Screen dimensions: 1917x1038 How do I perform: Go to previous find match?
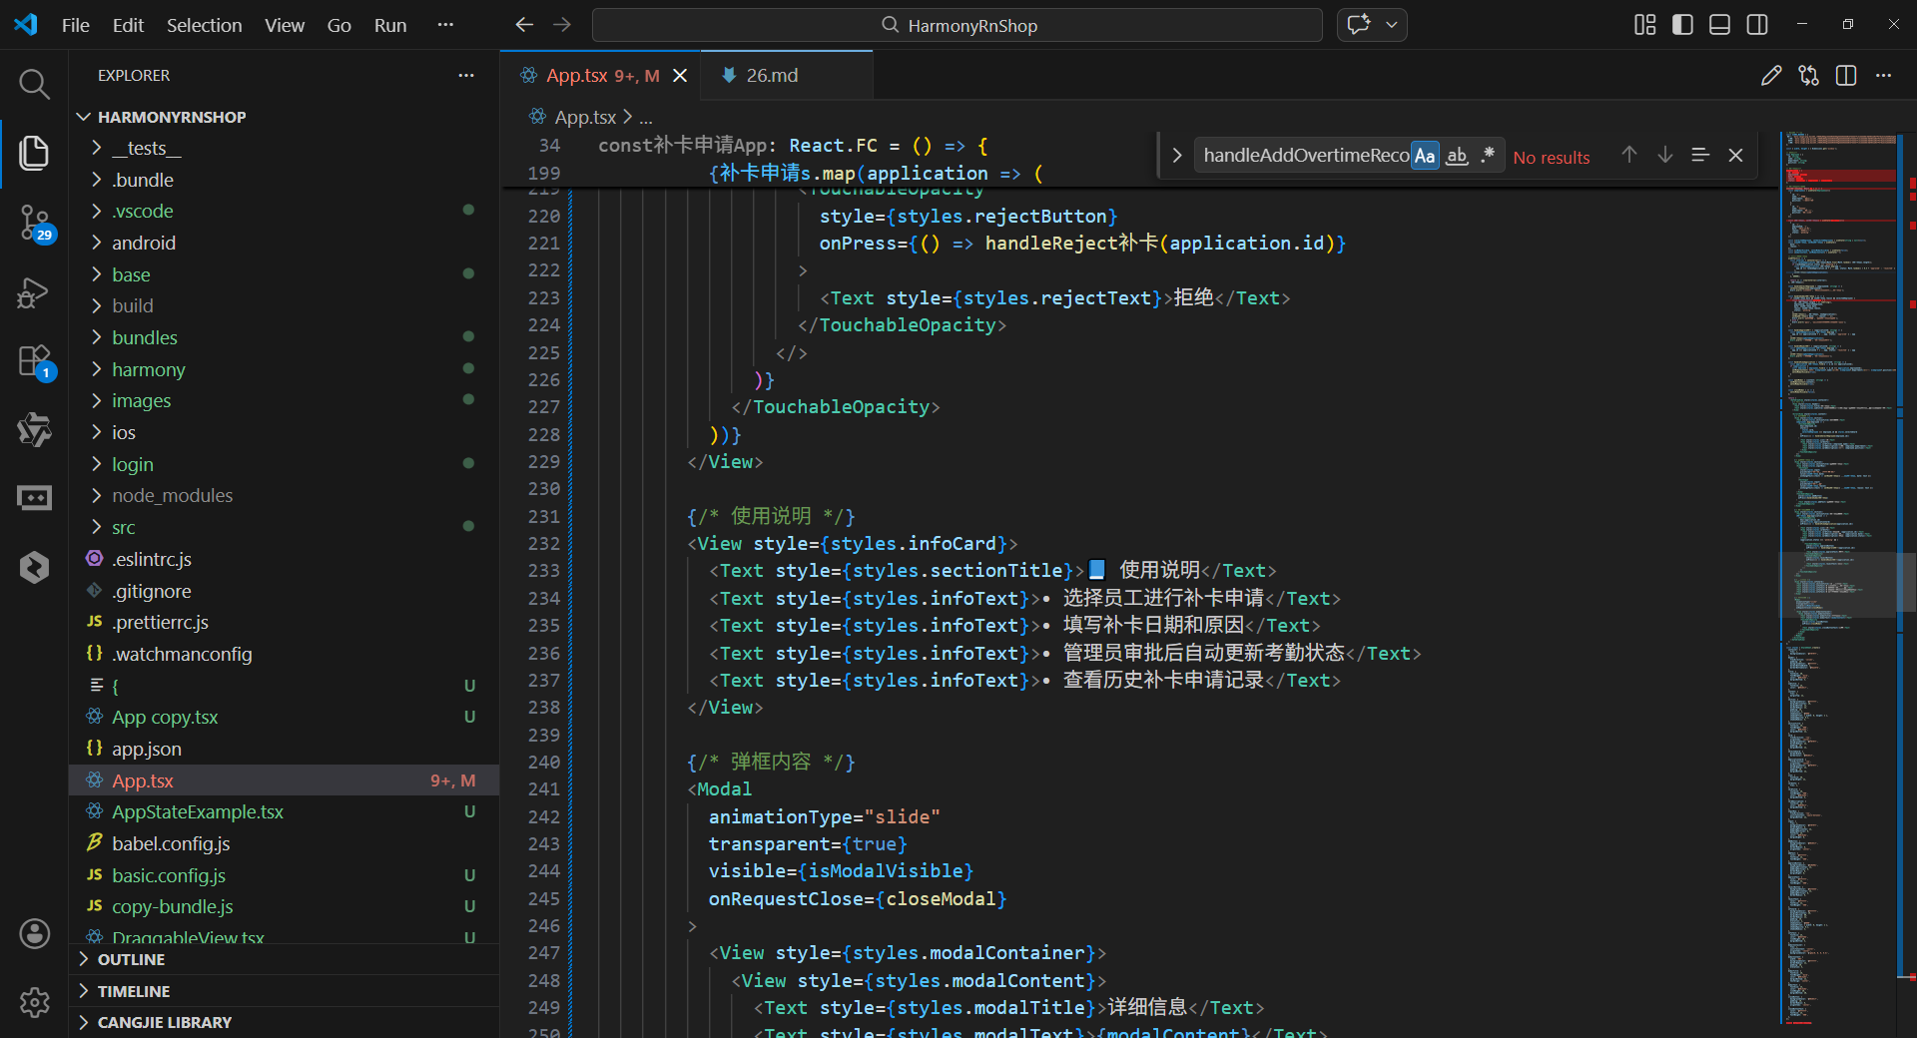tap(1629, 155)
